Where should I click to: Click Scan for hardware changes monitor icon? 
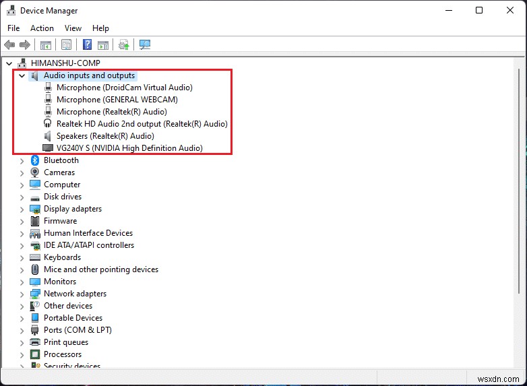coord(145,44)
